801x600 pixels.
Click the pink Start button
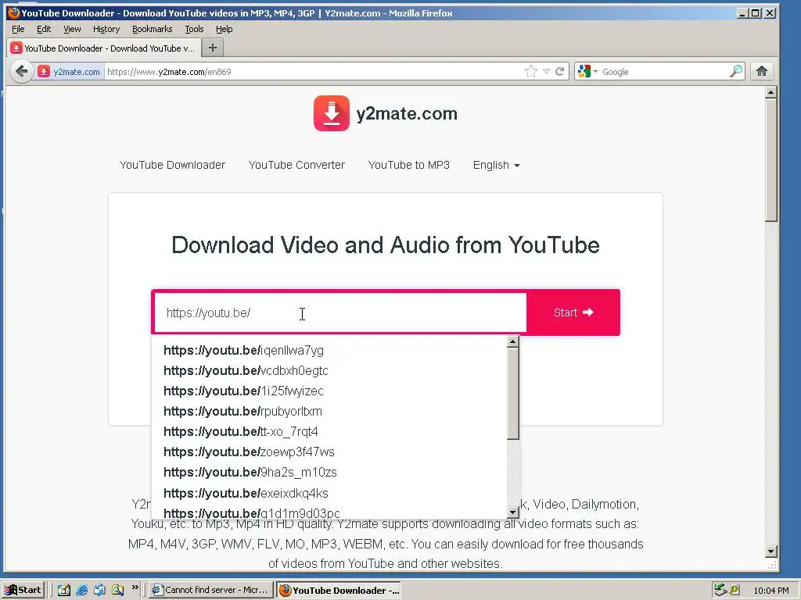[x=573, y=312]
